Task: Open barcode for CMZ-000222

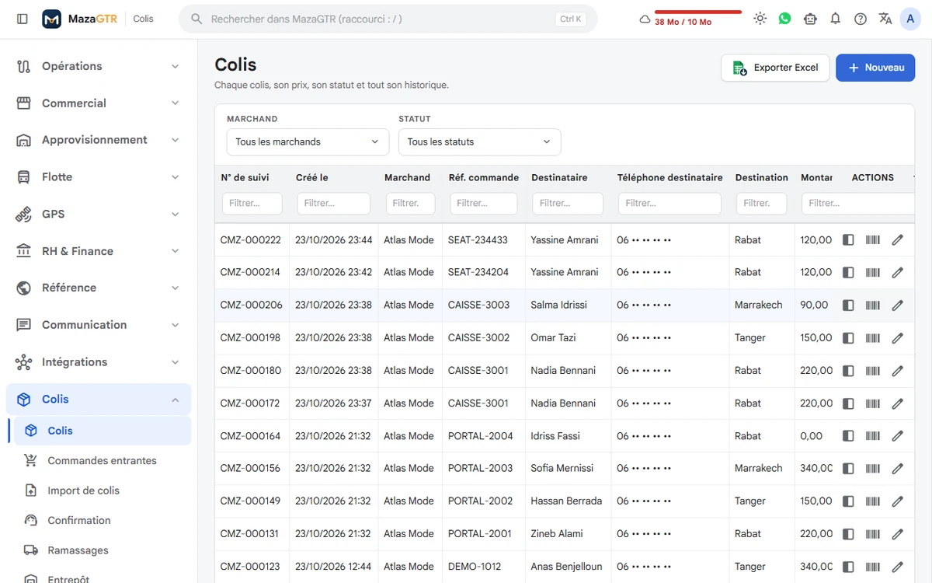Action: pos(873,240)
